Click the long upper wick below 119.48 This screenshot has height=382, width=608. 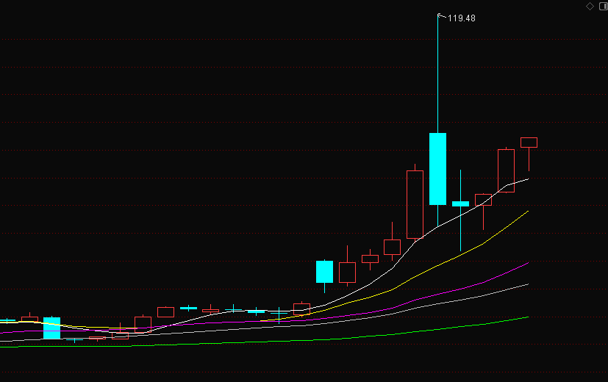tap(438, 73)
